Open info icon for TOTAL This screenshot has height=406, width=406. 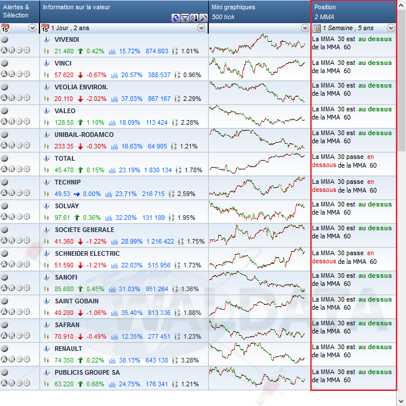(x=46, y=158)
